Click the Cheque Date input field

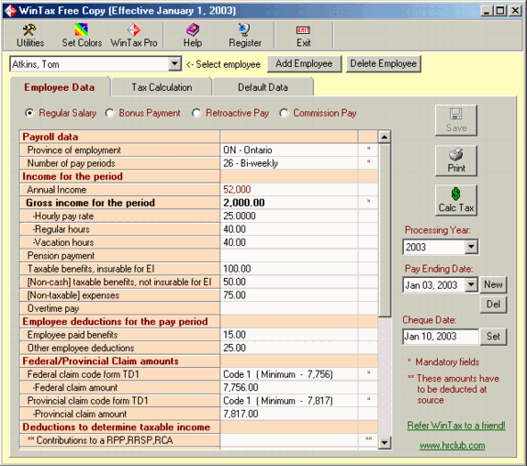click(441, 337)
